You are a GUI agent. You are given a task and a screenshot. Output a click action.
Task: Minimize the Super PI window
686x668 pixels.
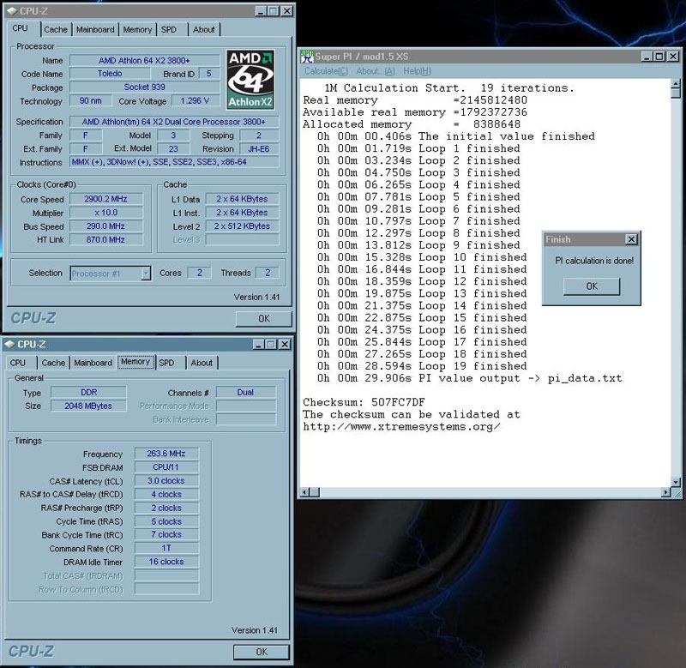click(647, 57)
